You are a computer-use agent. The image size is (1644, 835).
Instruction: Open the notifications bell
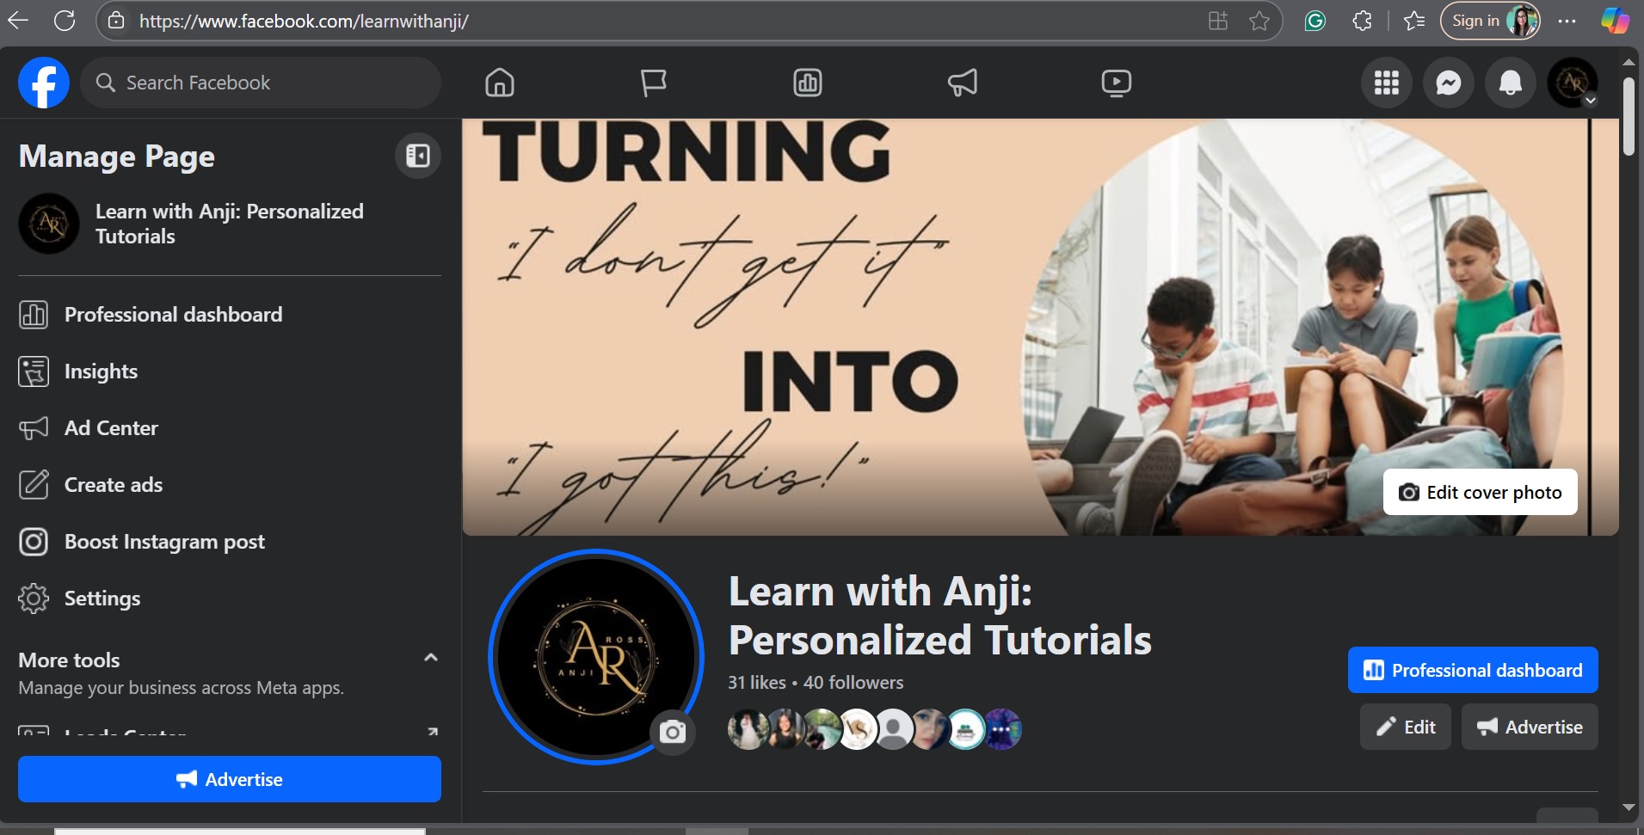point(1511,83)
